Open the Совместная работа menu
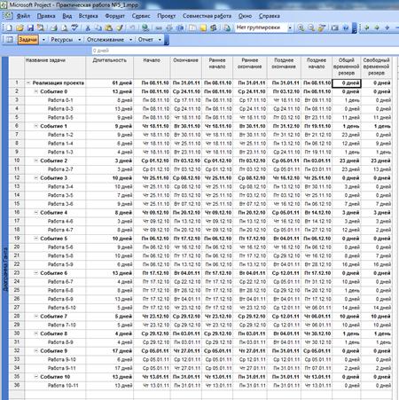This screenshot has width=399, height=400. [207, 16]
